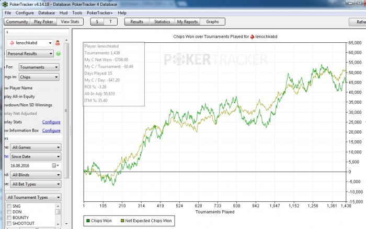This screenshot has height=229, width=366.
Task: Click the View Stats button
Action: 70,22
